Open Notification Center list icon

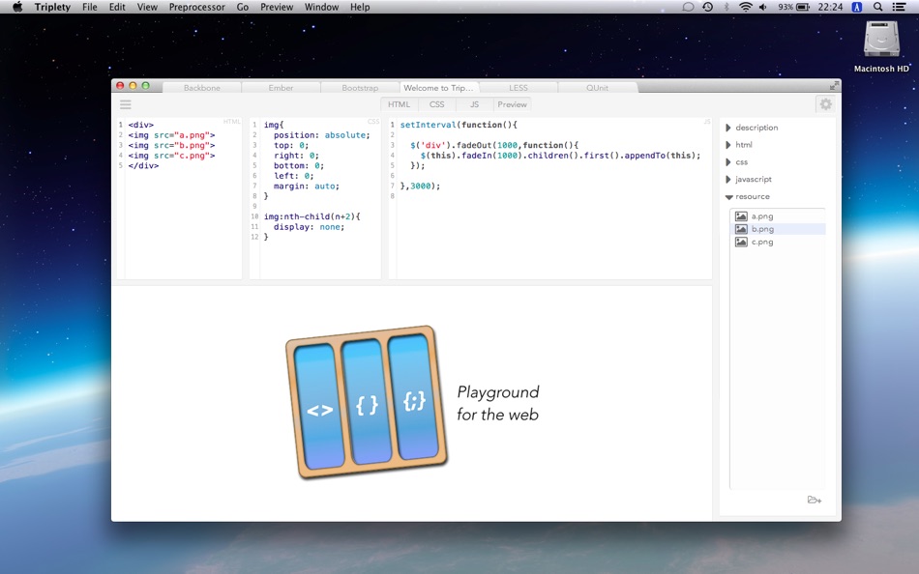tap(899, 7)
